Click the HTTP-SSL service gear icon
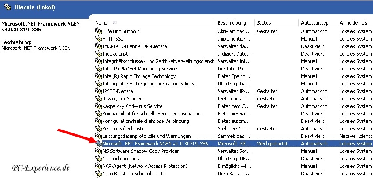The width and height of the screenshot is (373, 178). [x=98, y=39]
